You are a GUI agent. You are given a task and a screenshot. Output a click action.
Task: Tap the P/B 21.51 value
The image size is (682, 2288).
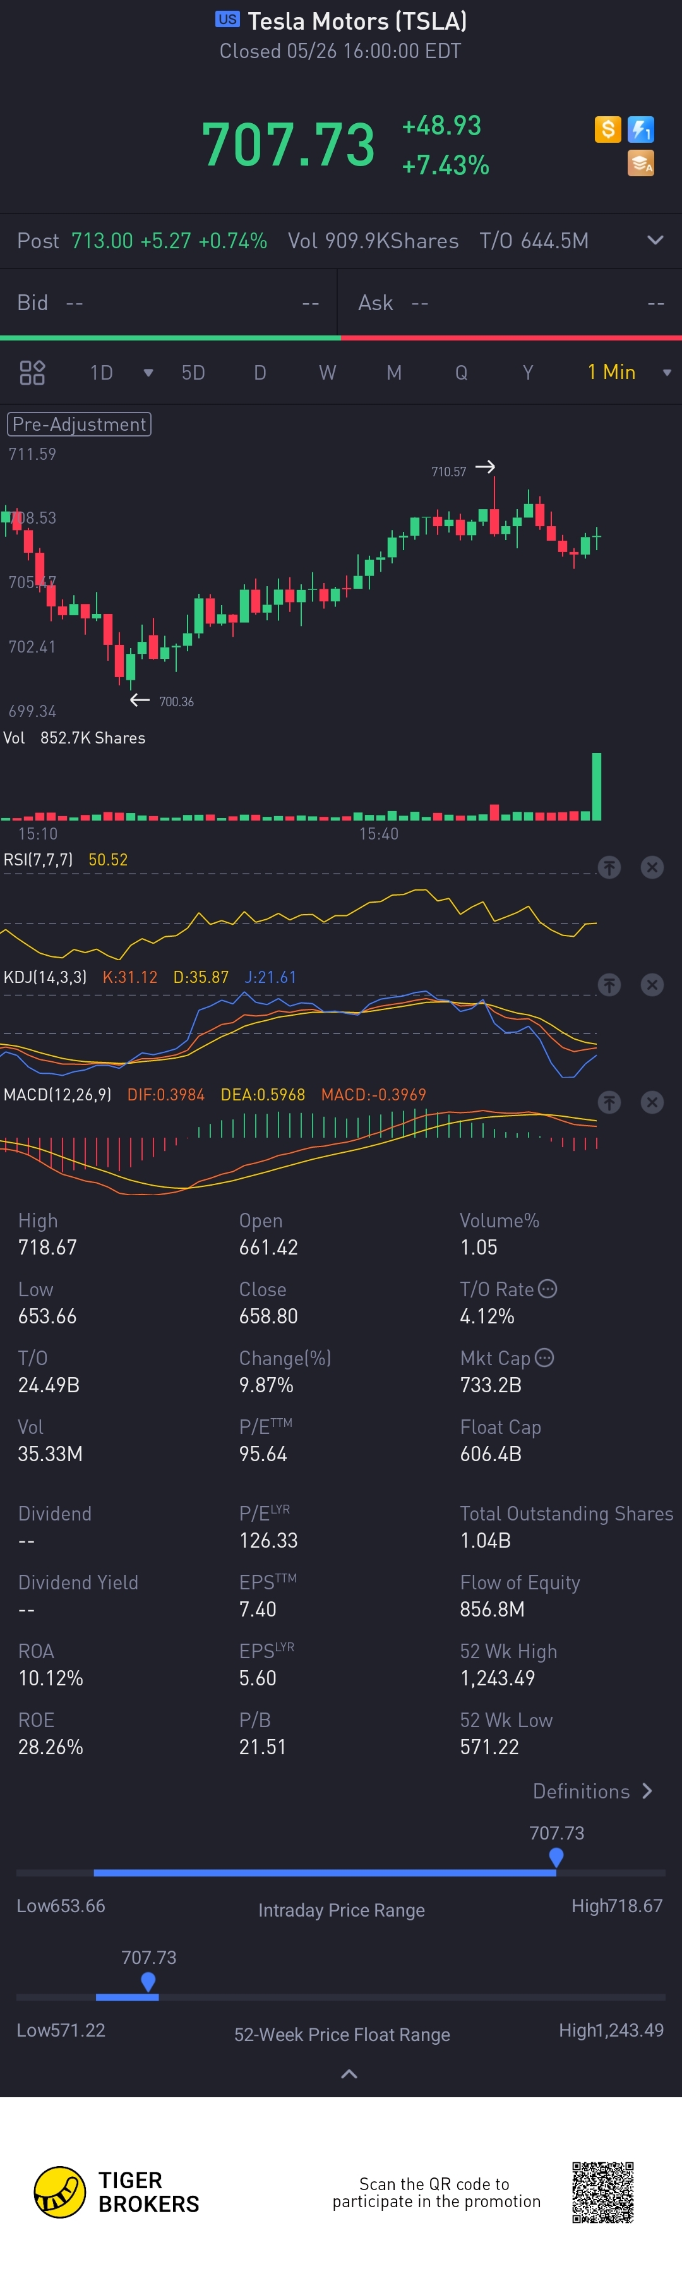point(263,1746)
